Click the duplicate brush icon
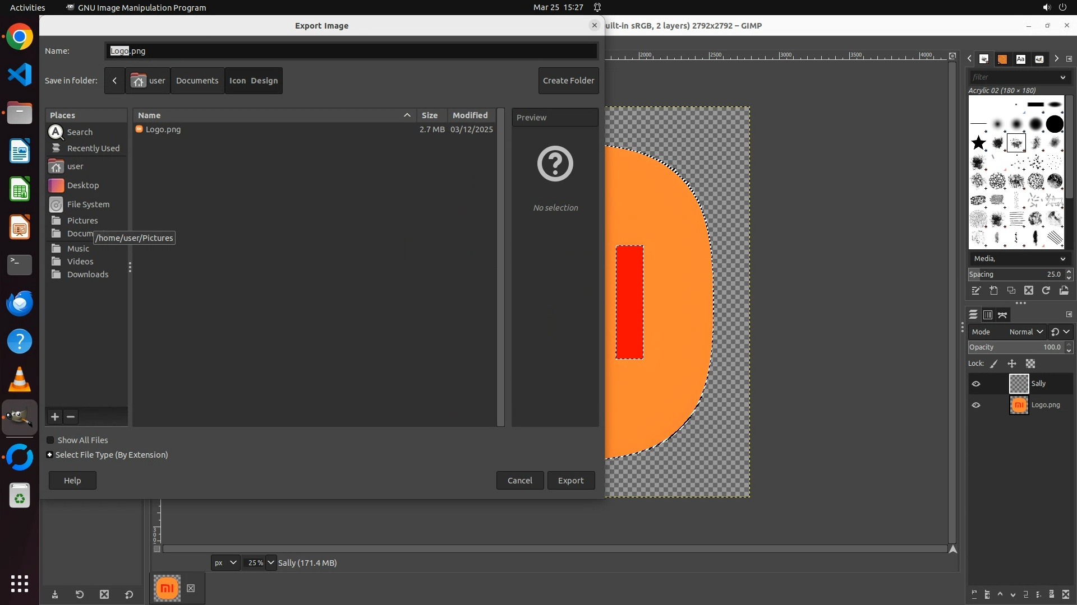Screen dimensions: 1077x605 click(x=1011, y=291)
